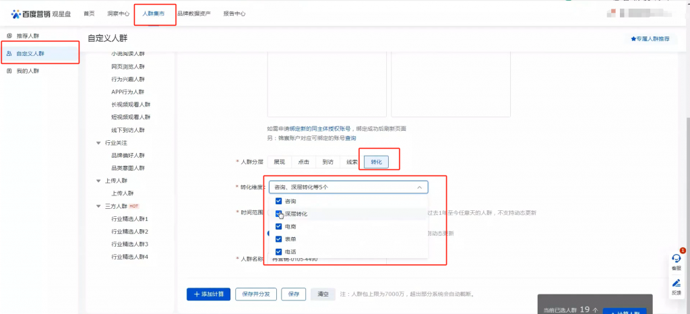Image resolution: width=690 pixels, height=314 pixels.
Task: Uncheck the 电话 checkbox
Action: click(x=278, y=252)
